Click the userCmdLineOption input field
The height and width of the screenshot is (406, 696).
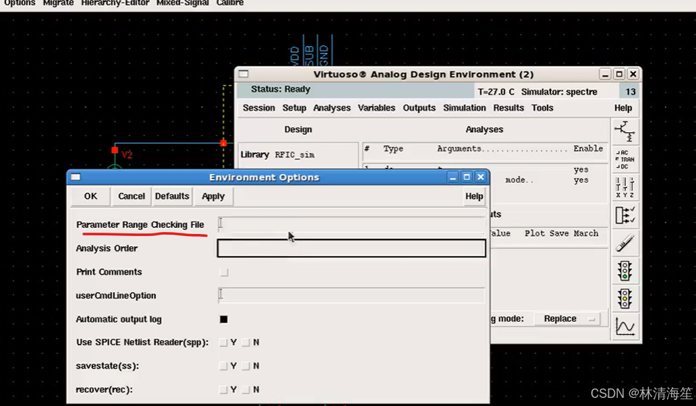tap(351, 295)
